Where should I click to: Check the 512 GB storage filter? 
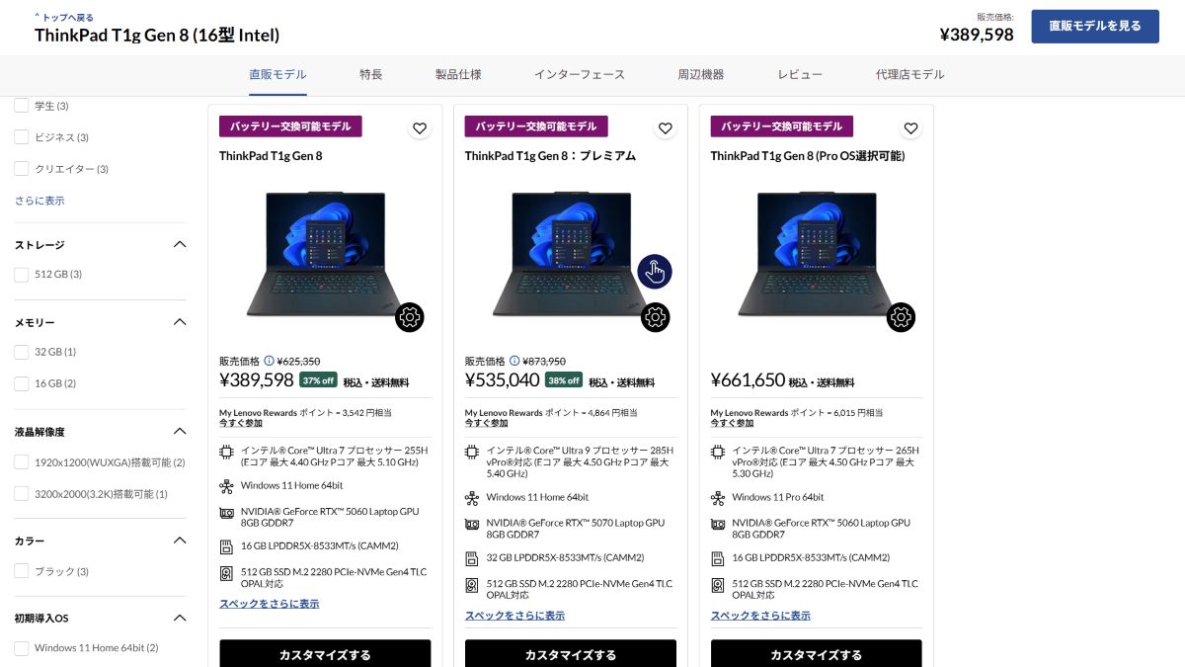tap(22, 275)
